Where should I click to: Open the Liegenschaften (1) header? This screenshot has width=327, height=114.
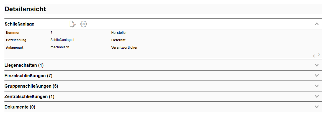(x=24, y=65)
